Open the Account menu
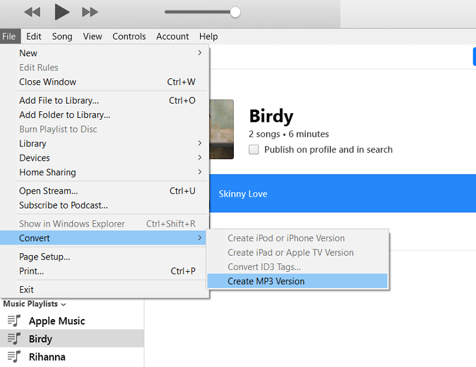476x367 pixels. coord(172,36)
